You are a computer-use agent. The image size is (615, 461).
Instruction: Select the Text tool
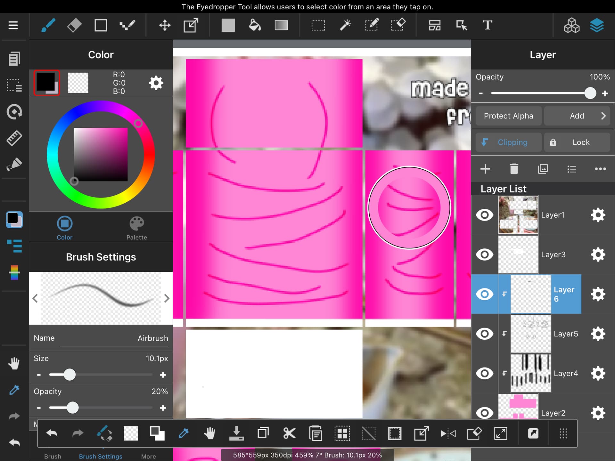pyautogui.click(x=487, y=25)
